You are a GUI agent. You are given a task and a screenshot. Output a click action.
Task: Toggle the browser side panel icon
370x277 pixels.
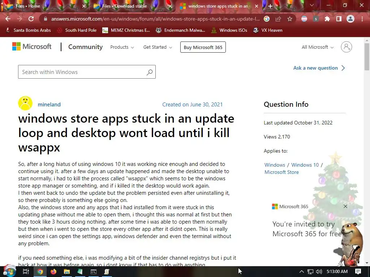click(x=339, y=19)
